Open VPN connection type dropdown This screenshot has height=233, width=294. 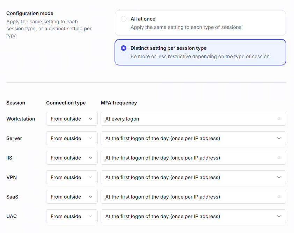pos(72,177)
